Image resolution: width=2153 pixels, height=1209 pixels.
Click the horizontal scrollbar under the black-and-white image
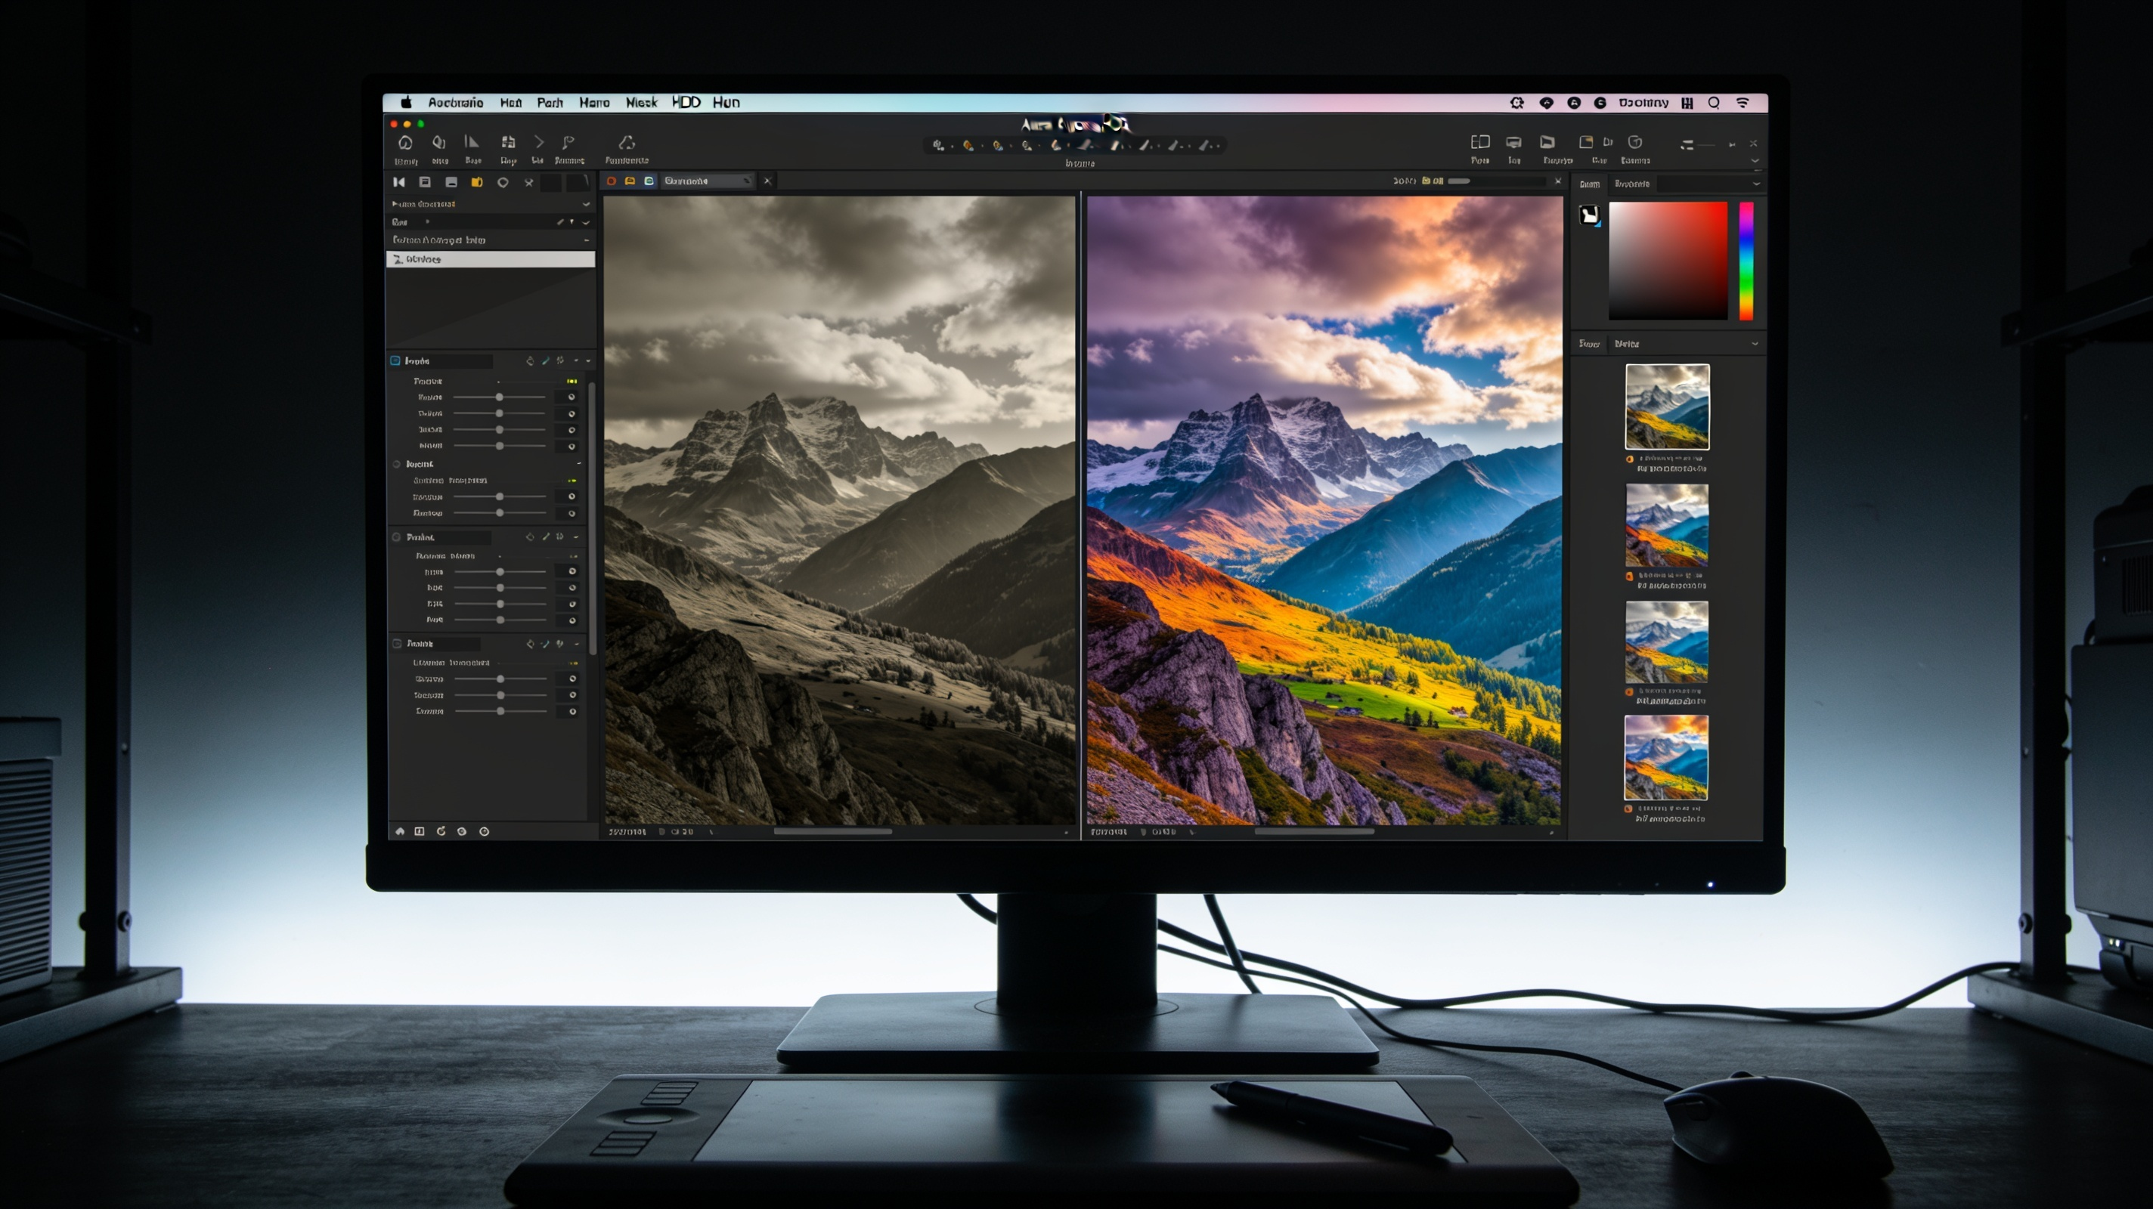tap(832, 831)
